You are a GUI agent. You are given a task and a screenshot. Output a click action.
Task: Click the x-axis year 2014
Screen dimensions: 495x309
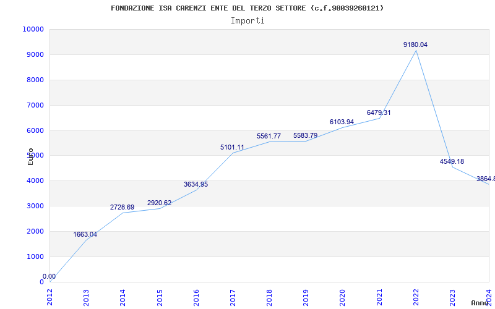(x=123, y=298)
